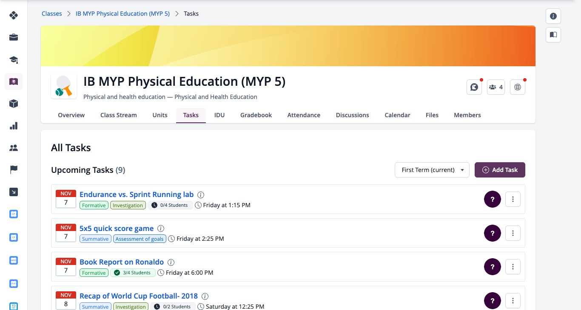Viewport: 581px width, 310px height.
Task: Click Summative tag on 5x5 quick score row
Action: 95,239
